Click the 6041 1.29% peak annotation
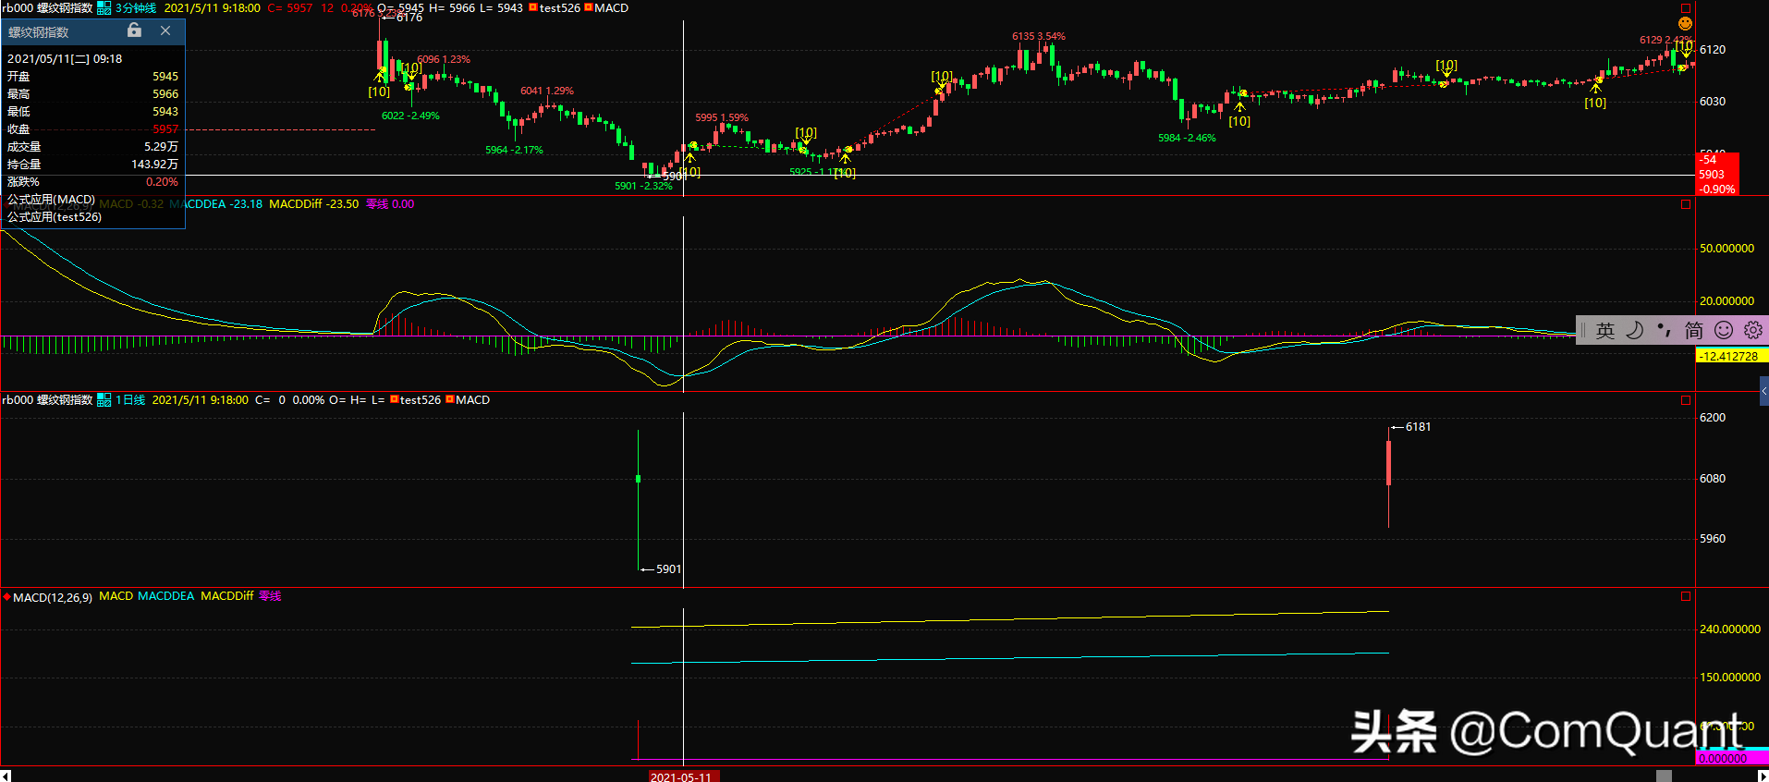The image size is (1769, 782). (x=547, y=92)
